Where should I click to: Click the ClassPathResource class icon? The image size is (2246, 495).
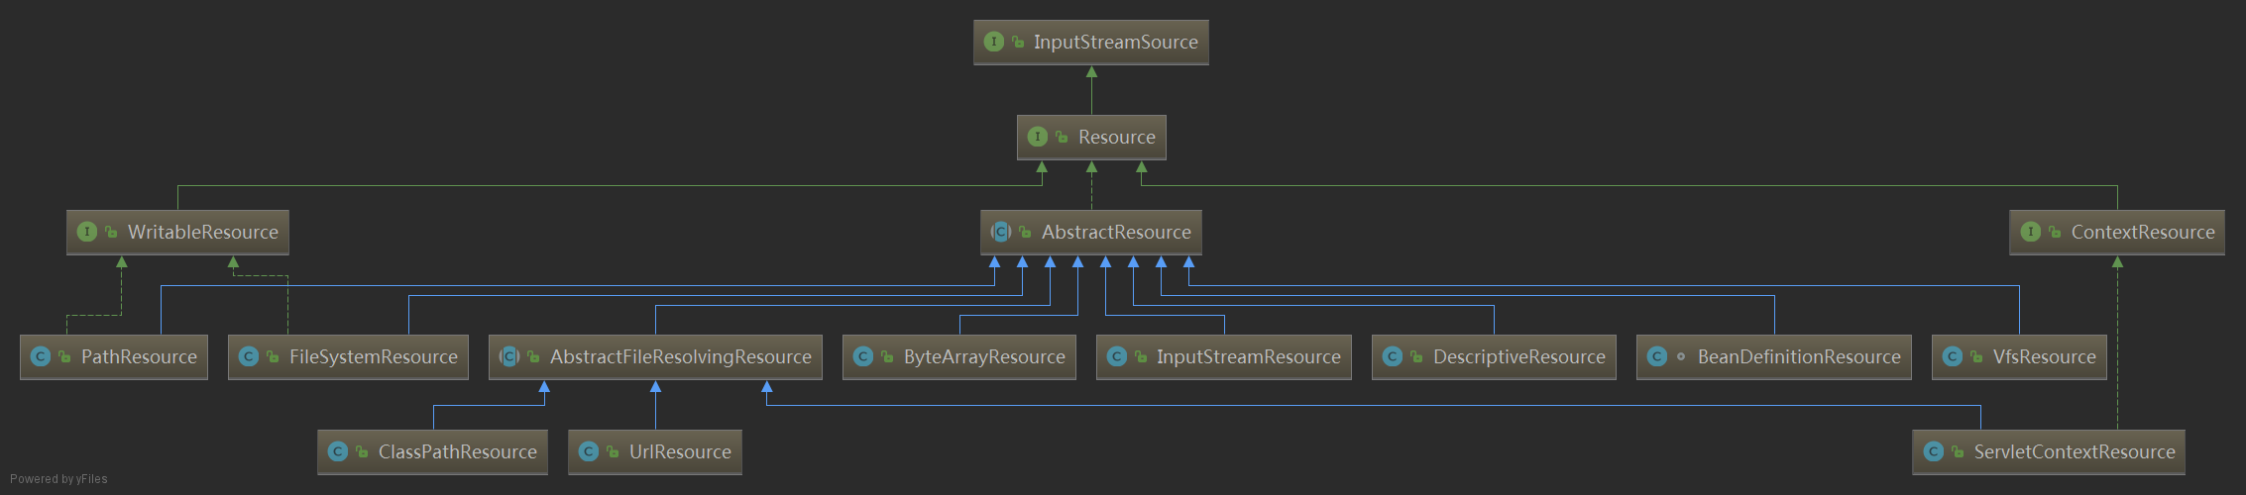[x=337, y=451]
